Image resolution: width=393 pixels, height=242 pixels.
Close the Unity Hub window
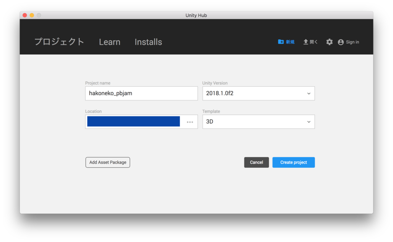click(x=25, y=15)
